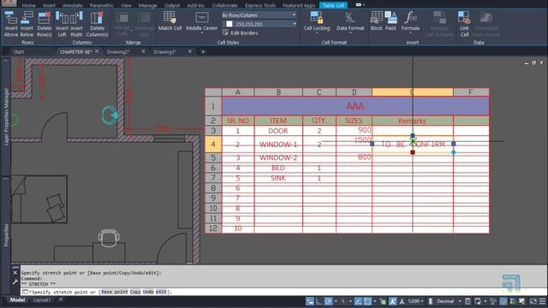Viewport: 548px width, 308px height.
Task: Switch to the Layout1 tab
Action: [x=42, y=300]
